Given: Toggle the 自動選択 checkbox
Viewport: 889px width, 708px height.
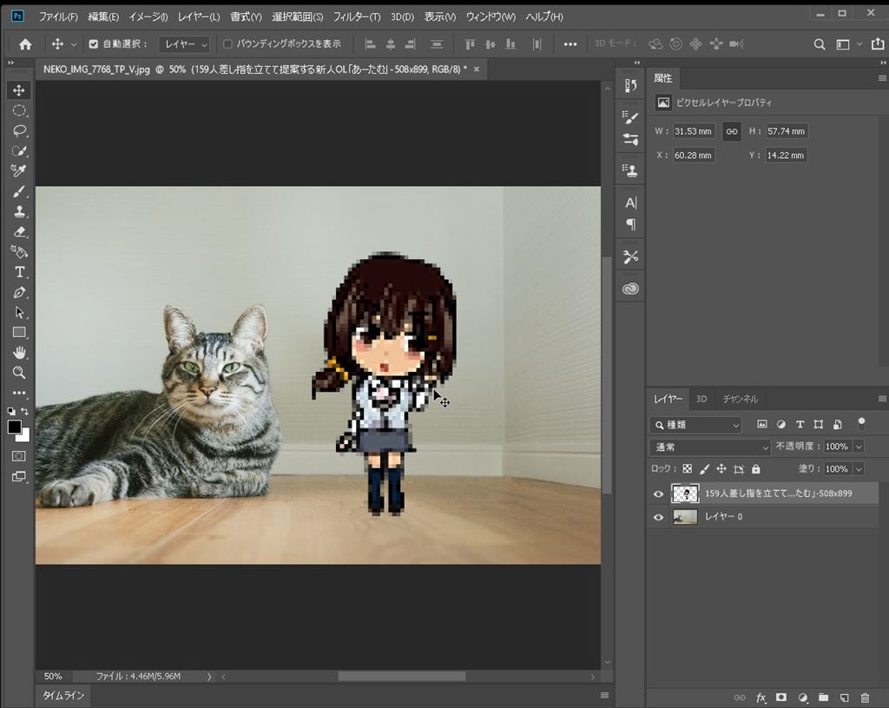Looking at the screenshot, I should pos(94,44).
